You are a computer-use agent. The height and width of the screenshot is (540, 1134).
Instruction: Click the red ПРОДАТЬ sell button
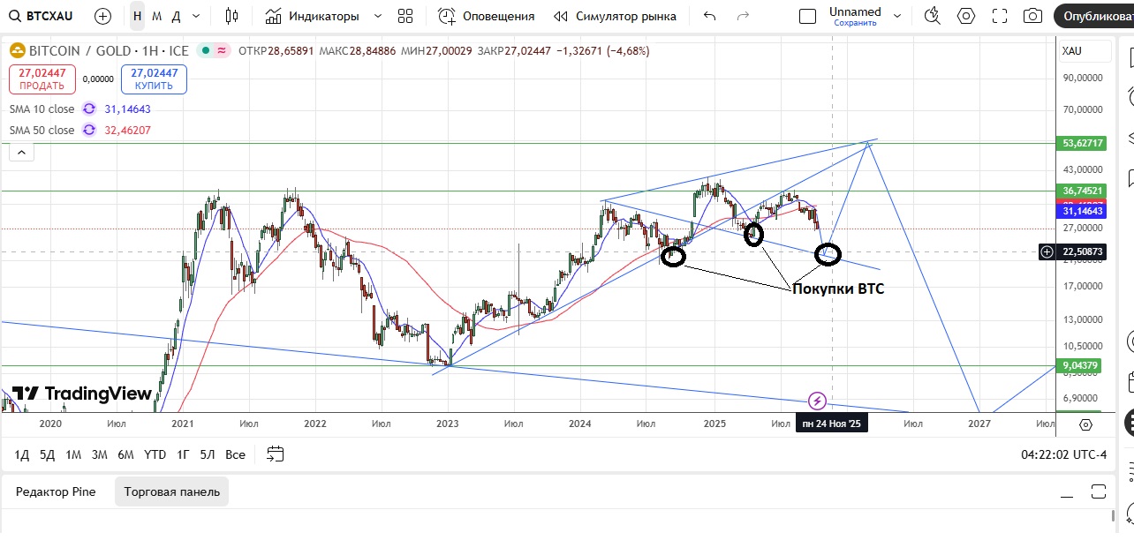click(x=42, y=79)
